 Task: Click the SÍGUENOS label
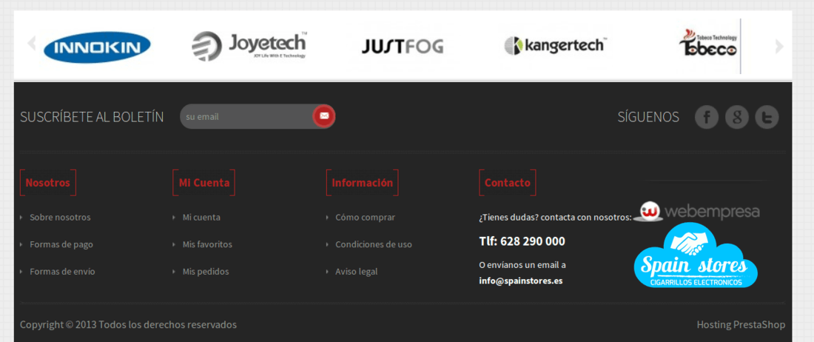[x=648, y=117]
